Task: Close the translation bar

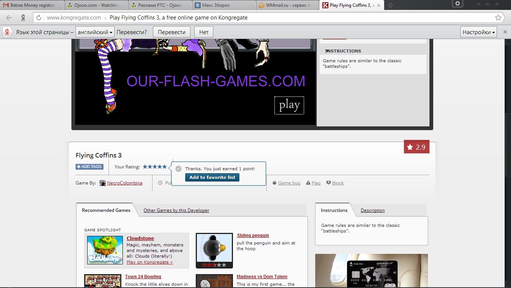Action: coord(505,32)
